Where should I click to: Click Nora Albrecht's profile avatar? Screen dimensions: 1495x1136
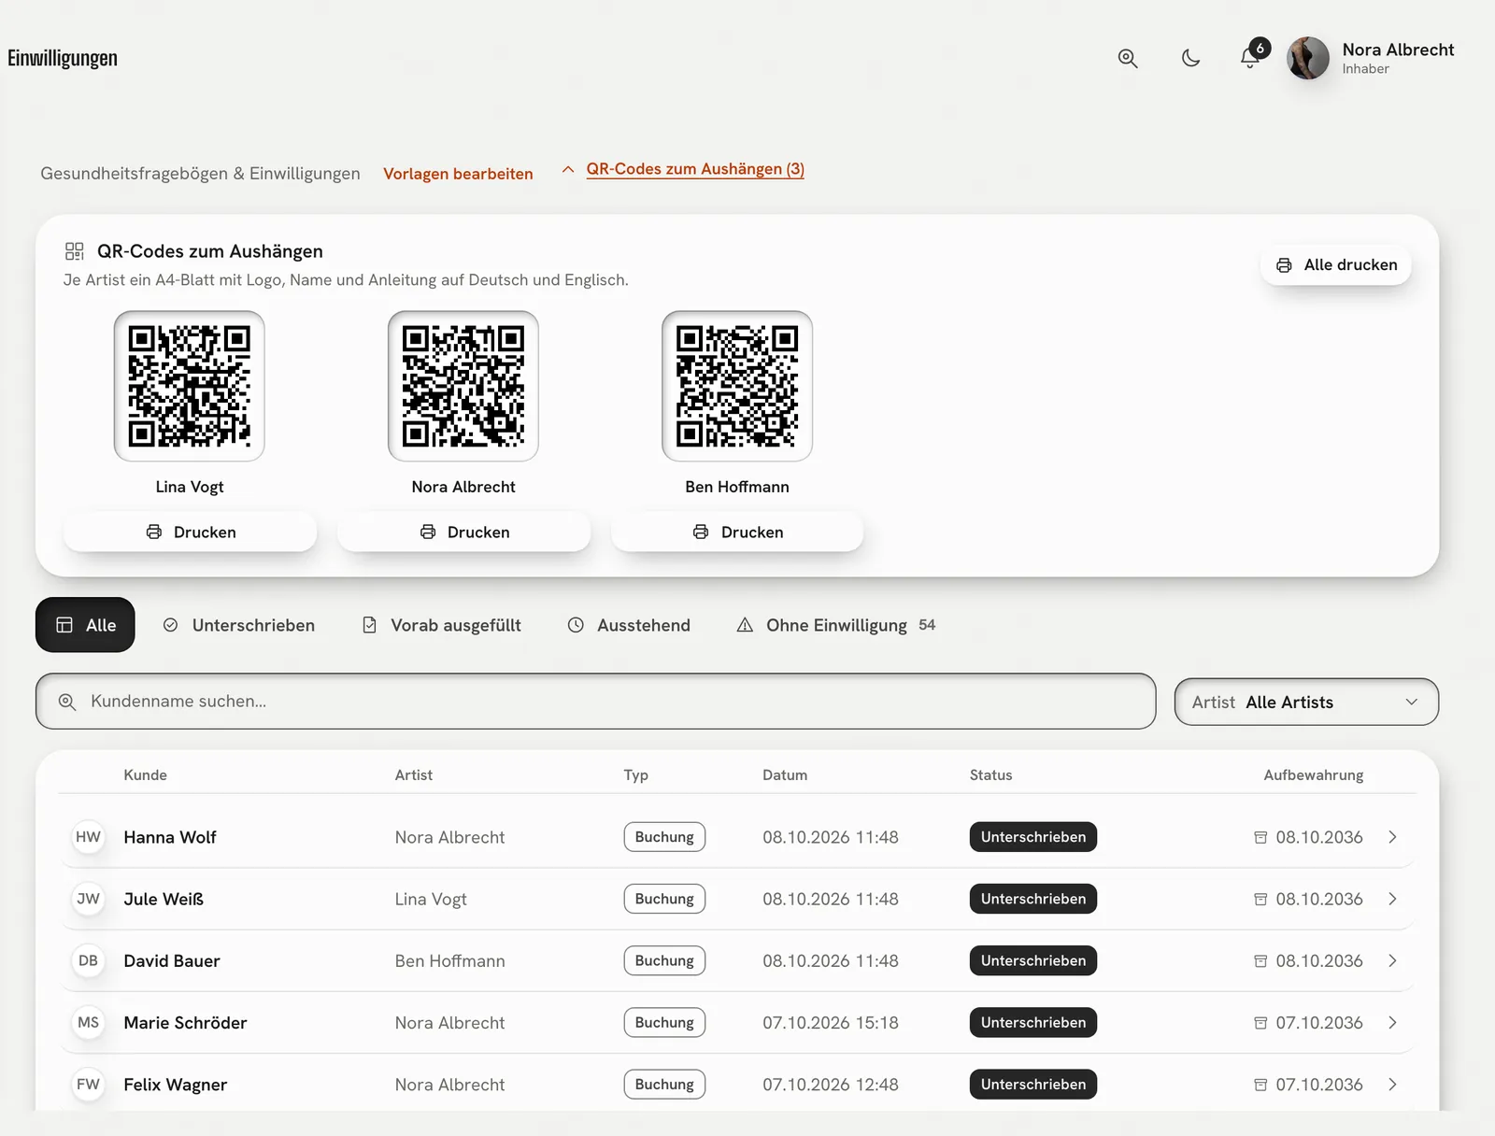coord(1308,58)
